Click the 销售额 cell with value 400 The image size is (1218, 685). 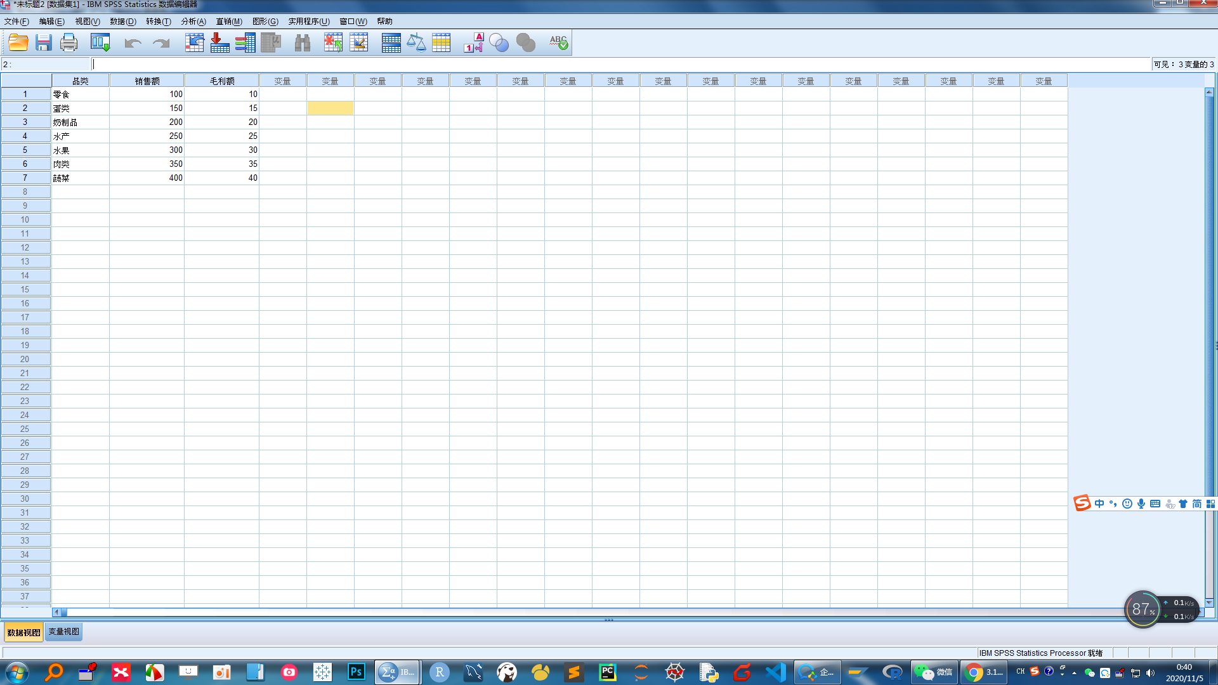pos(147,178)
